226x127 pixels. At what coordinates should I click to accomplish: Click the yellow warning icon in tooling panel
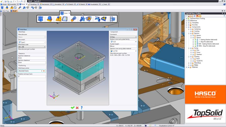[x=201, y=16]
